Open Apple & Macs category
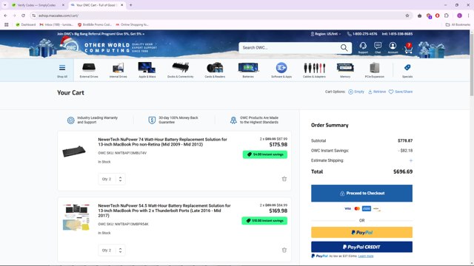Screen dimensions: 474x266 (x=147, y=70)
